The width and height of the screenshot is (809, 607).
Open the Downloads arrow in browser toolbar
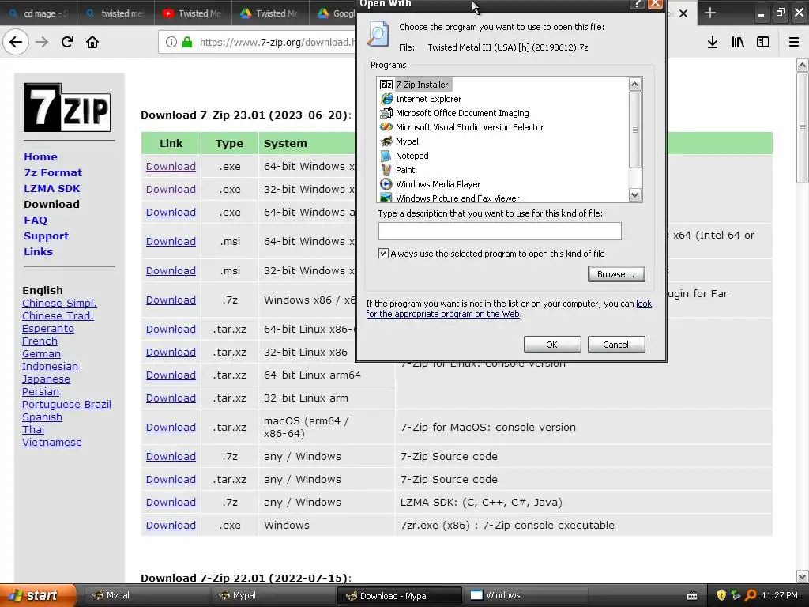click(712, 42)
